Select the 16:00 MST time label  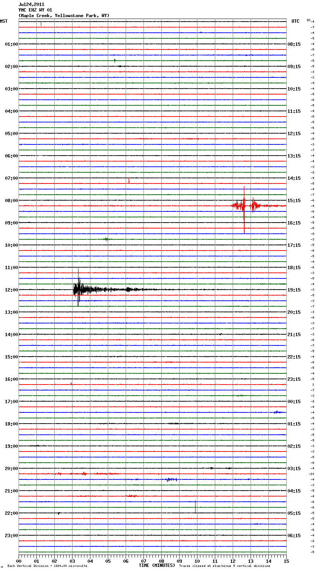click(12, 379)
